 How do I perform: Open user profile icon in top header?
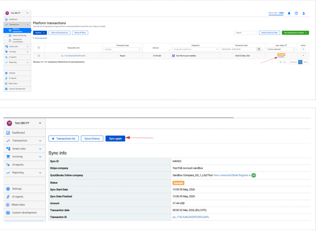[304, 13]
